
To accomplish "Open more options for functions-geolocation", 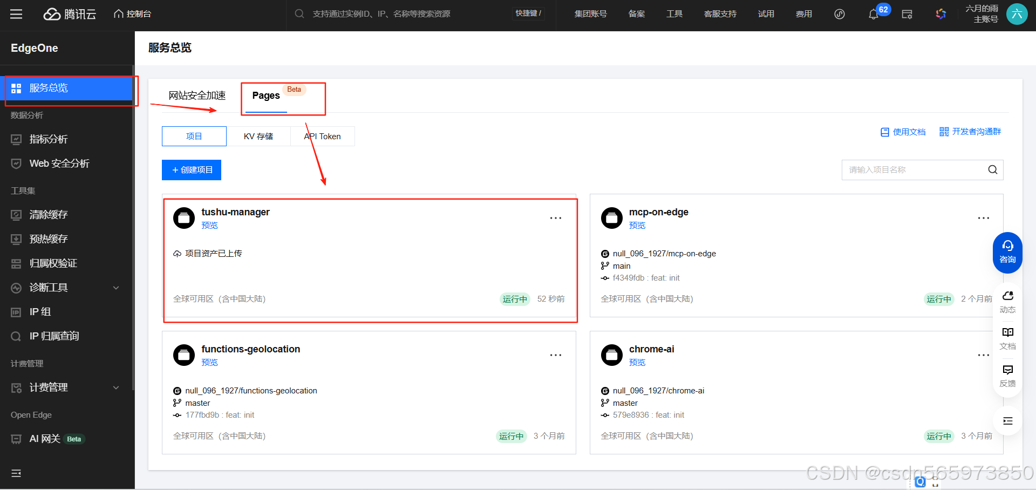I will [556, 355].
